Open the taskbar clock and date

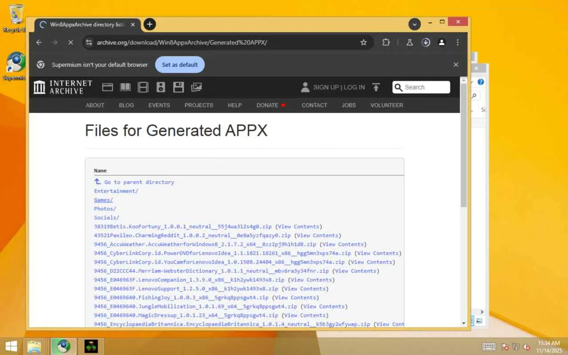[x=548, y=347]
